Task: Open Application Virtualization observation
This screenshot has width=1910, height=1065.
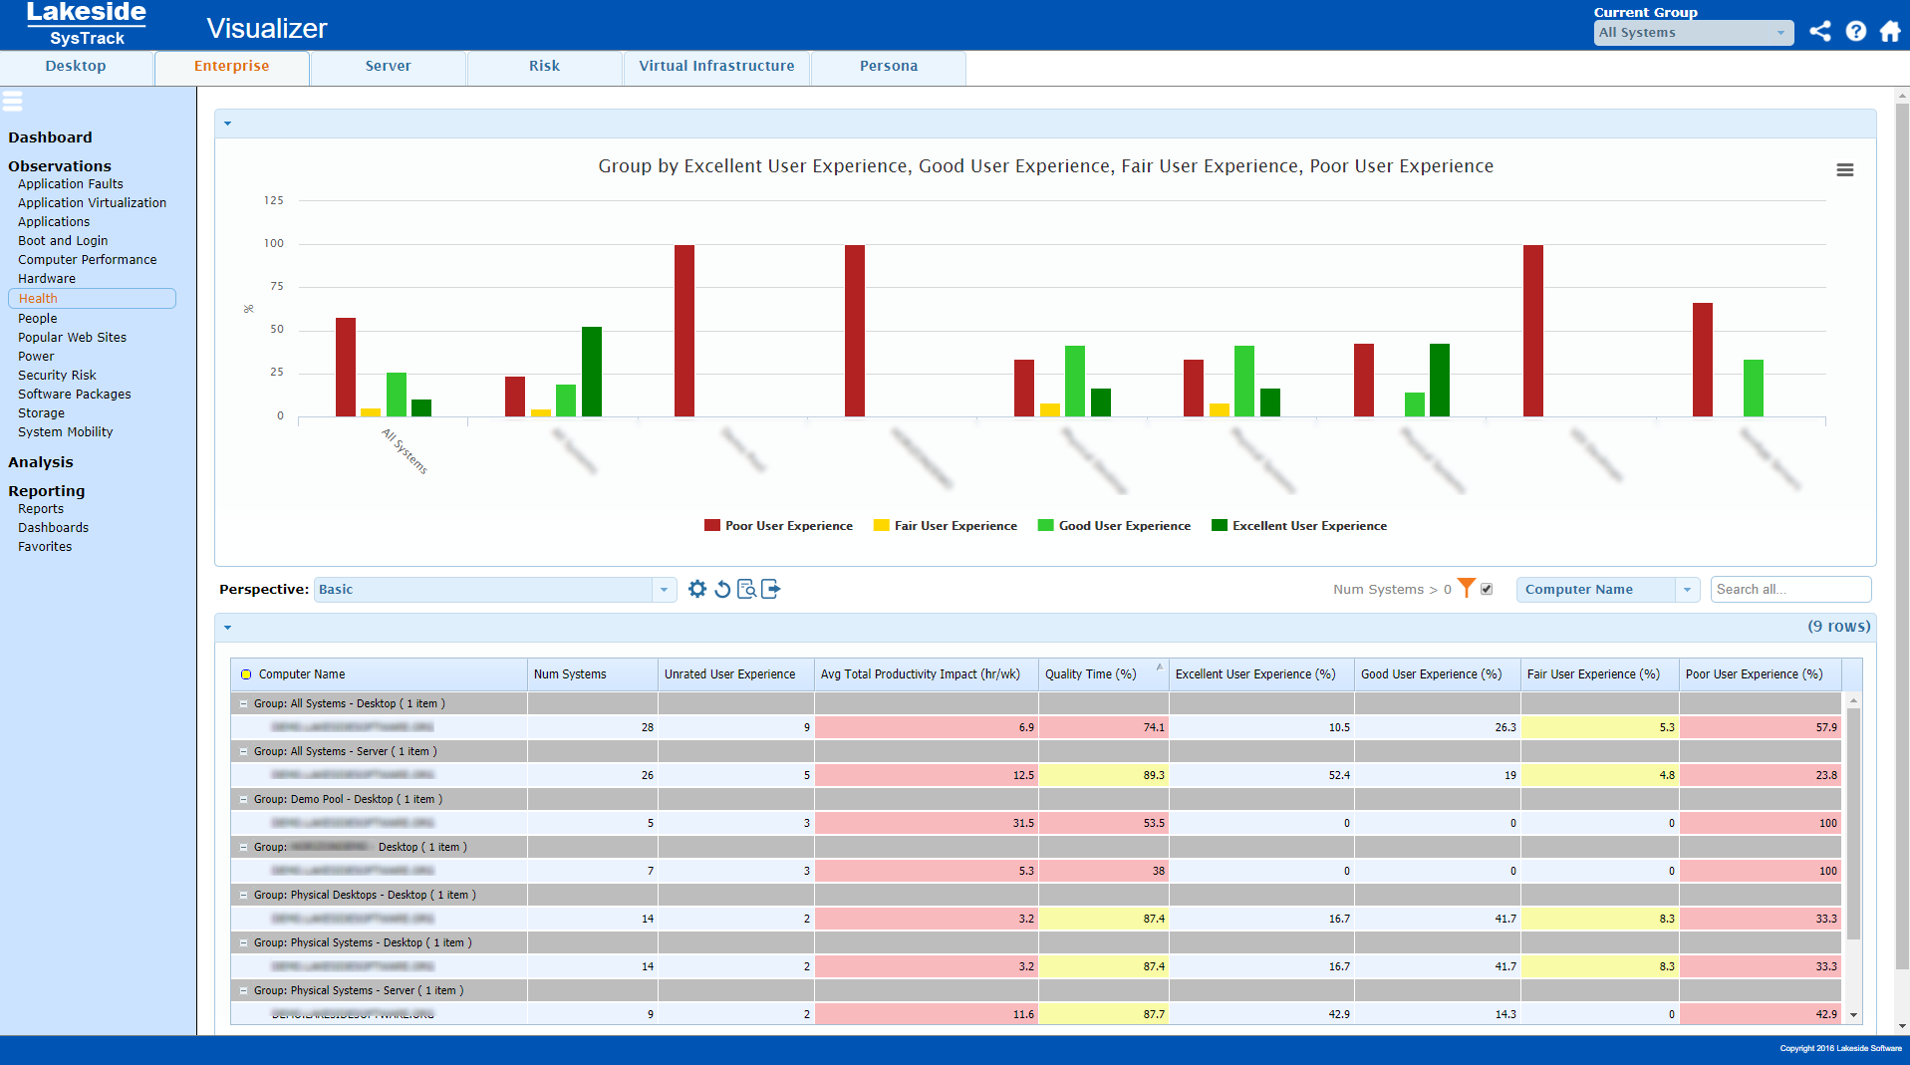Action: click(x=92, y=203)
